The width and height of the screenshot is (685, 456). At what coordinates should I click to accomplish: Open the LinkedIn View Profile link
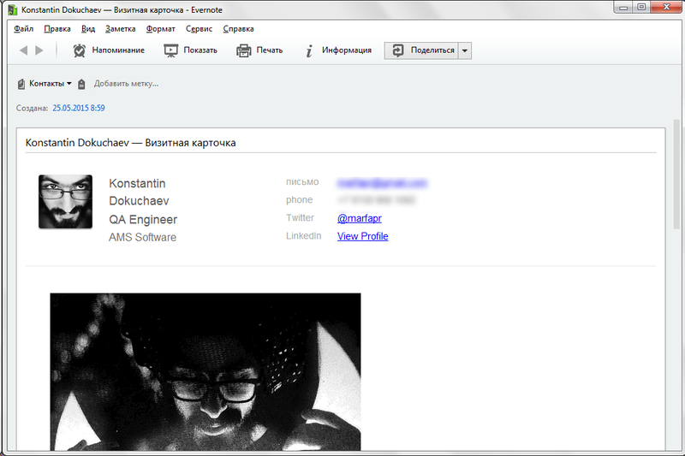pyautogui.click(x=362, y=236)
